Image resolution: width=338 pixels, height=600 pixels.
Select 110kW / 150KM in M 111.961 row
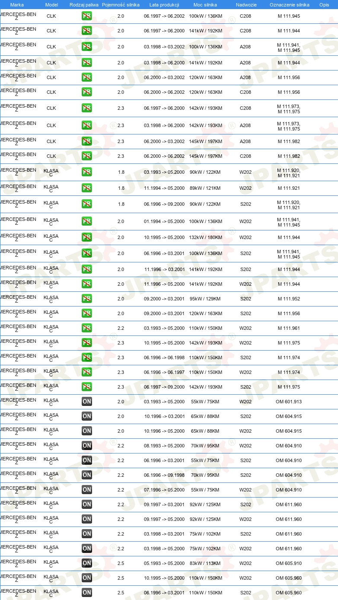205,328
